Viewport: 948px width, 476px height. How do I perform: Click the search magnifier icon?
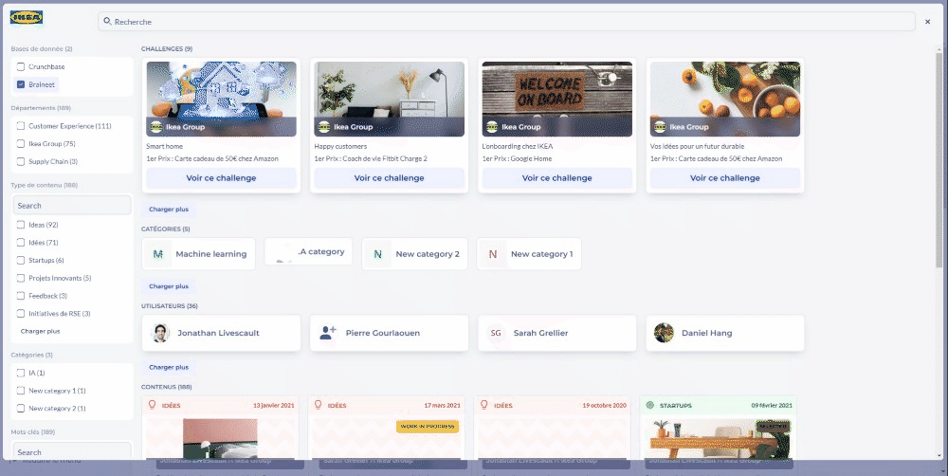(107, 21)
